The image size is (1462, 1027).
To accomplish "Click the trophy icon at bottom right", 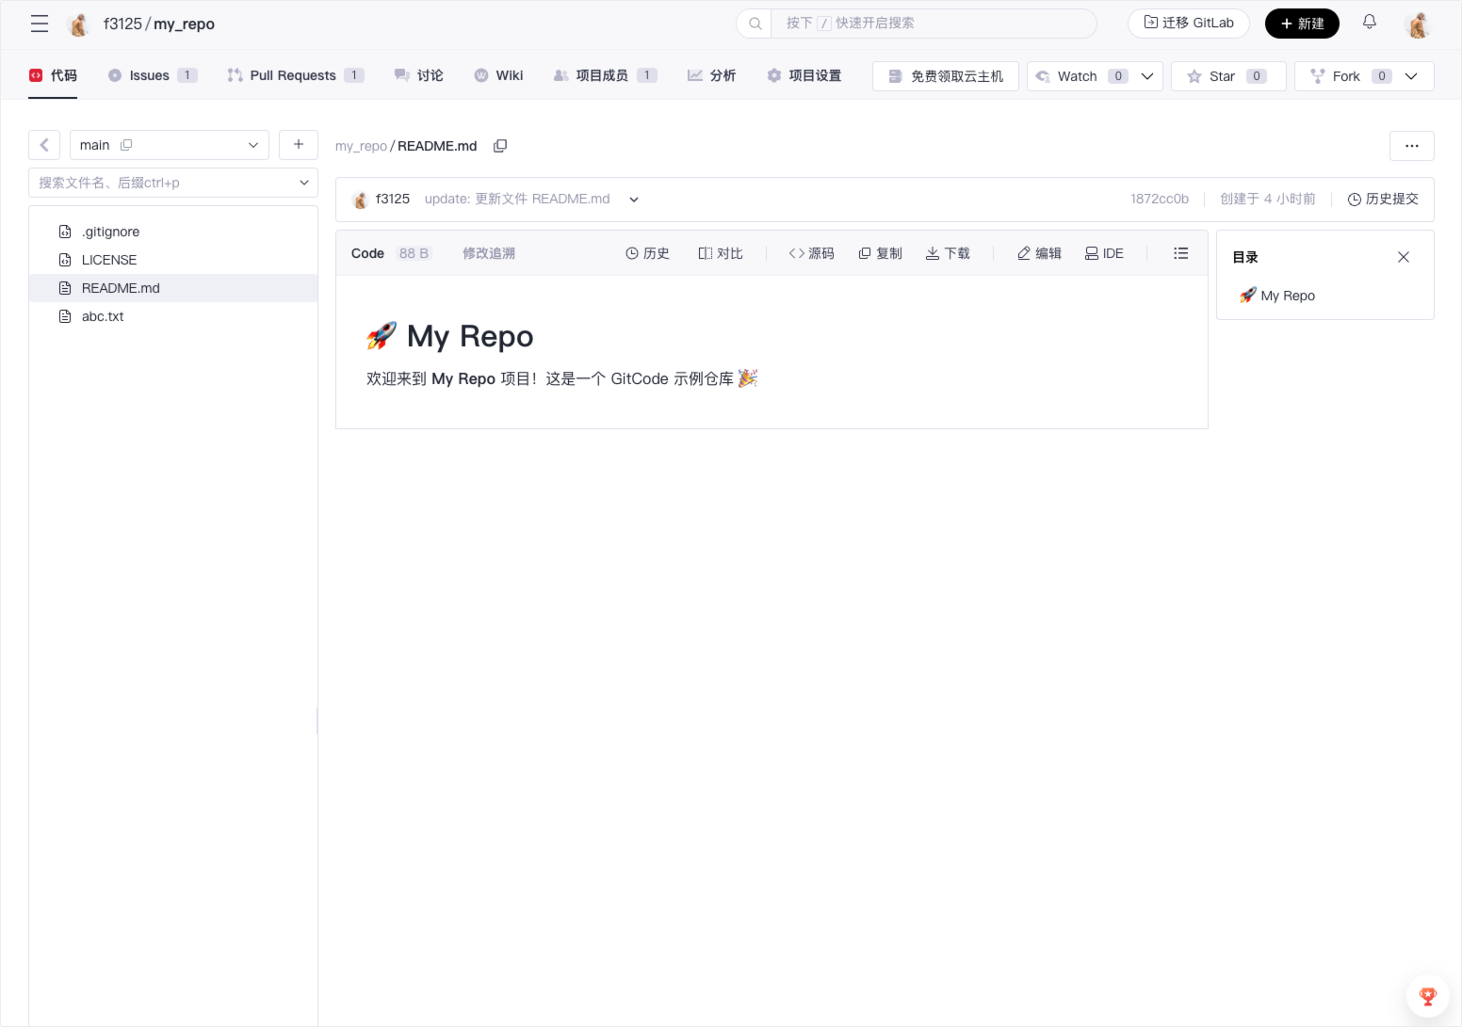I will [x=1427, y=996].
